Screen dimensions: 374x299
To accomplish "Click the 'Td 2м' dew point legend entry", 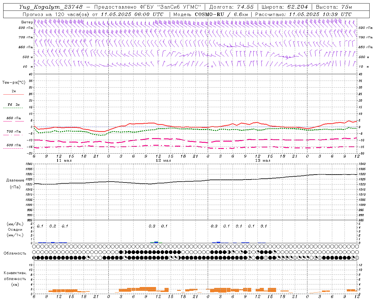I will click(13, 105).
